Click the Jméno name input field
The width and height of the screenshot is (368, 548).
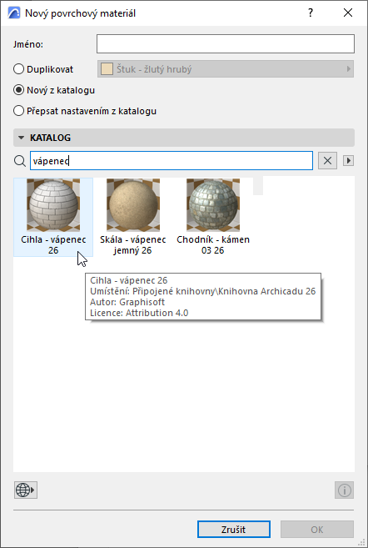click(x=226, y=43)
